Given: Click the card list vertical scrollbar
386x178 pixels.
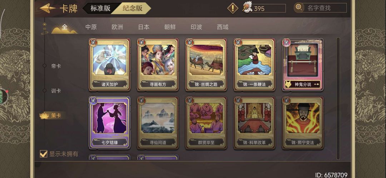Looking at the screenshot, I should tap(338, 98).
